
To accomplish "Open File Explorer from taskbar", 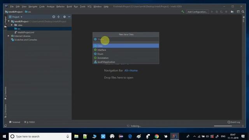I will (x=76, y=136).
